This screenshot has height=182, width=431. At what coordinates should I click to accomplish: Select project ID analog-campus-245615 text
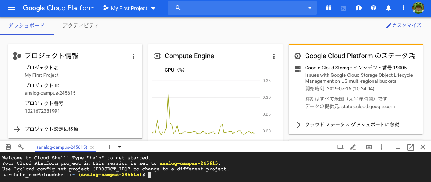[x=50, y=93]
